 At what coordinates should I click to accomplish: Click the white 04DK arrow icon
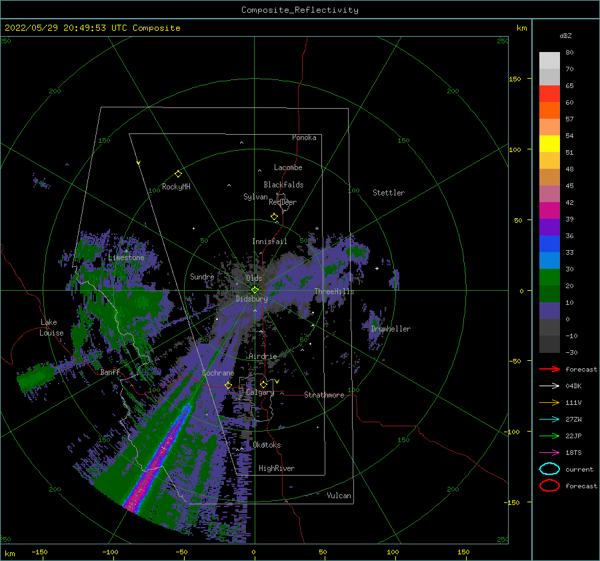549,386
